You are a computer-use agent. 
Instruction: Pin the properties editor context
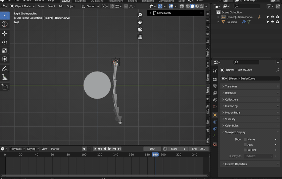278,70
